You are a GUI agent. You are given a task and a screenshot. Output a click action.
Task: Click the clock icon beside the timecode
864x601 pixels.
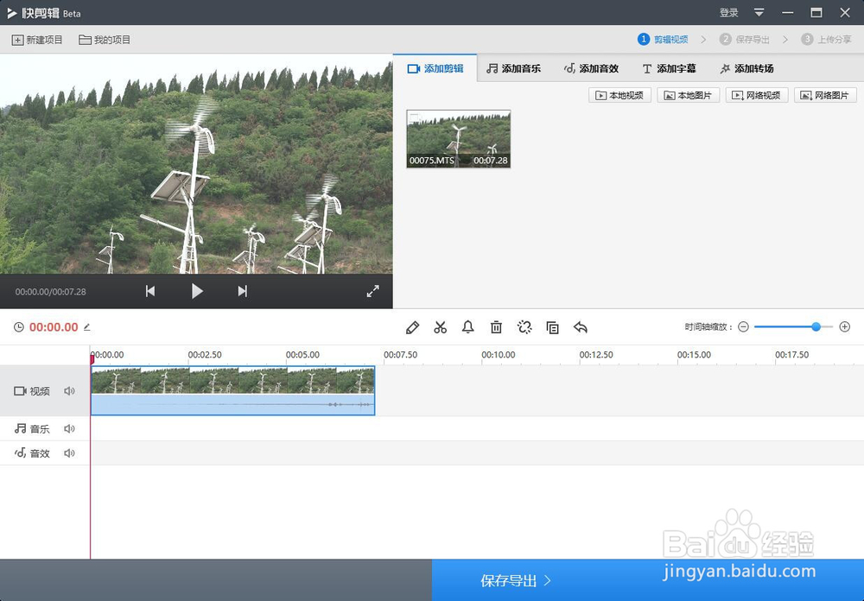(19, 326)
